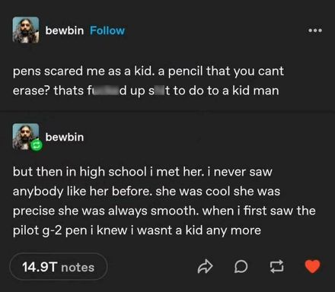
Task: Open bewbin's avatar on the original post
Action: coord(26,30)
